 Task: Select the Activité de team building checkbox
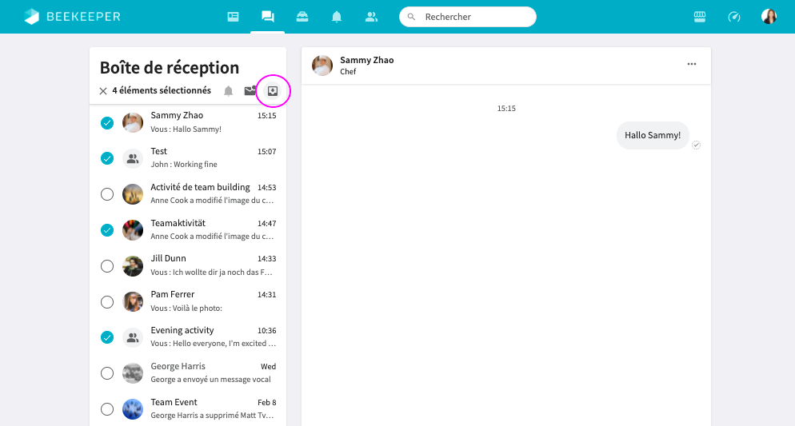[x=107, y=194]
